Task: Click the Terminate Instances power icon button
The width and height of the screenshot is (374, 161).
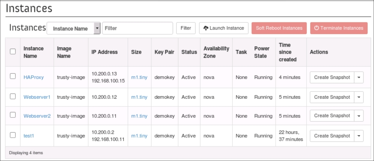Action: (x=338, y=28)
